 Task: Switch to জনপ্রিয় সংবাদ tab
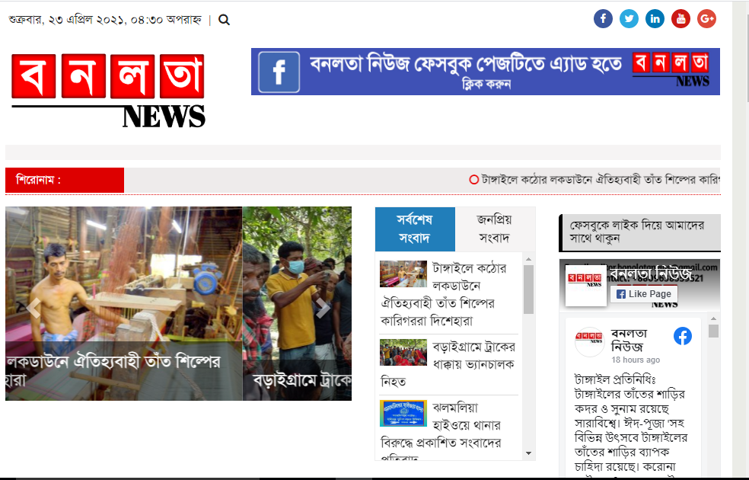coord(494,229)
